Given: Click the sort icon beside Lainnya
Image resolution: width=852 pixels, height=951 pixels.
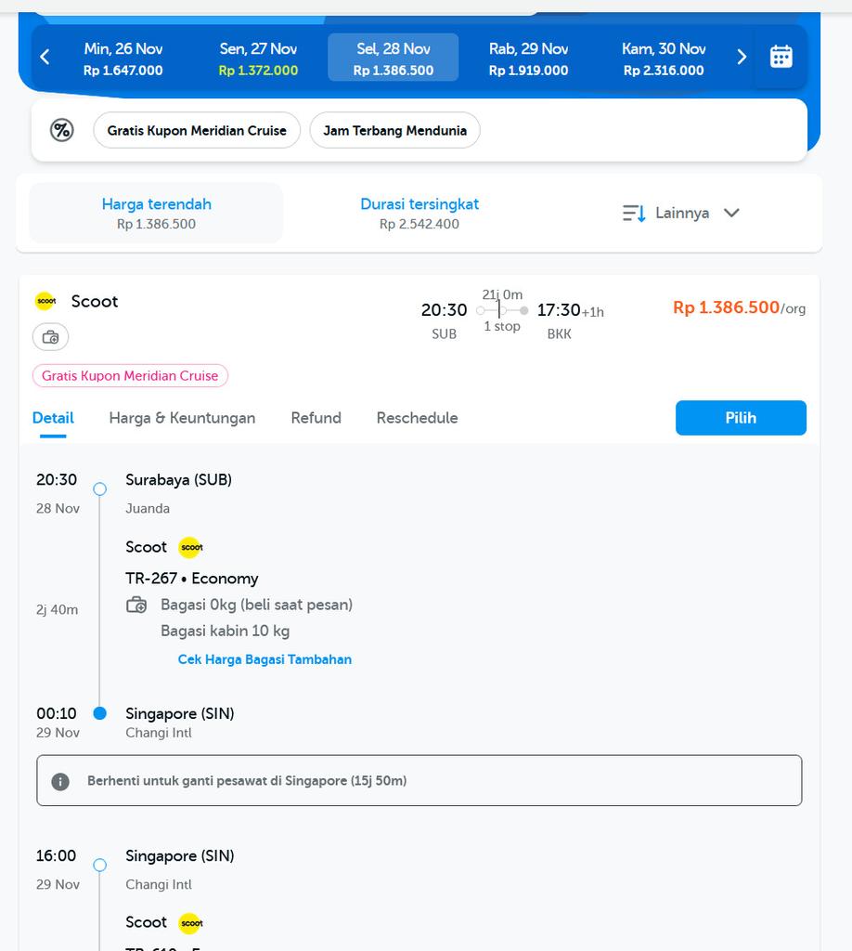Looking at the screenshot, I should coord(634,214).
